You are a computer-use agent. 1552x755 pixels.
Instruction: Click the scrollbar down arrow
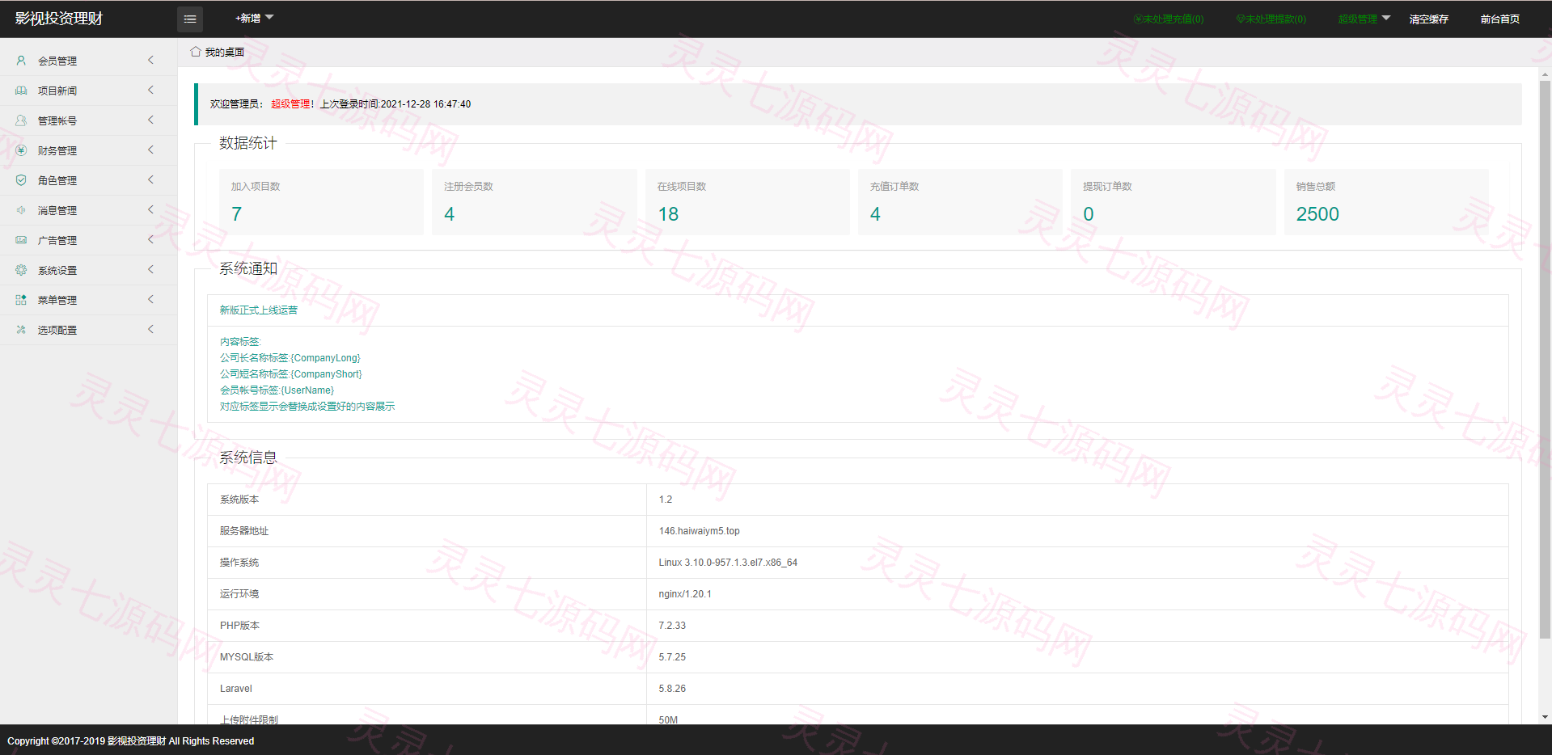(x=1545, y=717)
